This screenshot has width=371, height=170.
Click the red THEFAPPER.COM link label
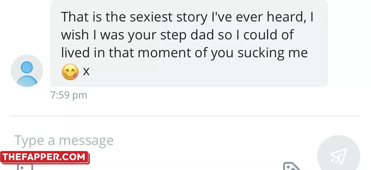pos(45,157)
